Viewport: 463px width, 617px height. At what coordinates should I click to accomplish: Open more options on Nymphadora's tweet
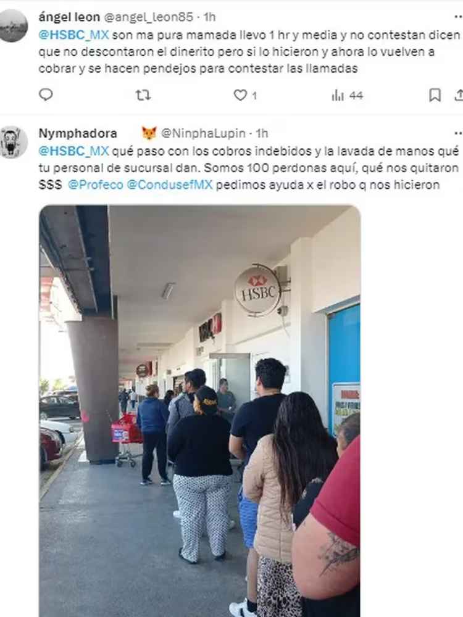[x=458, y=133]
